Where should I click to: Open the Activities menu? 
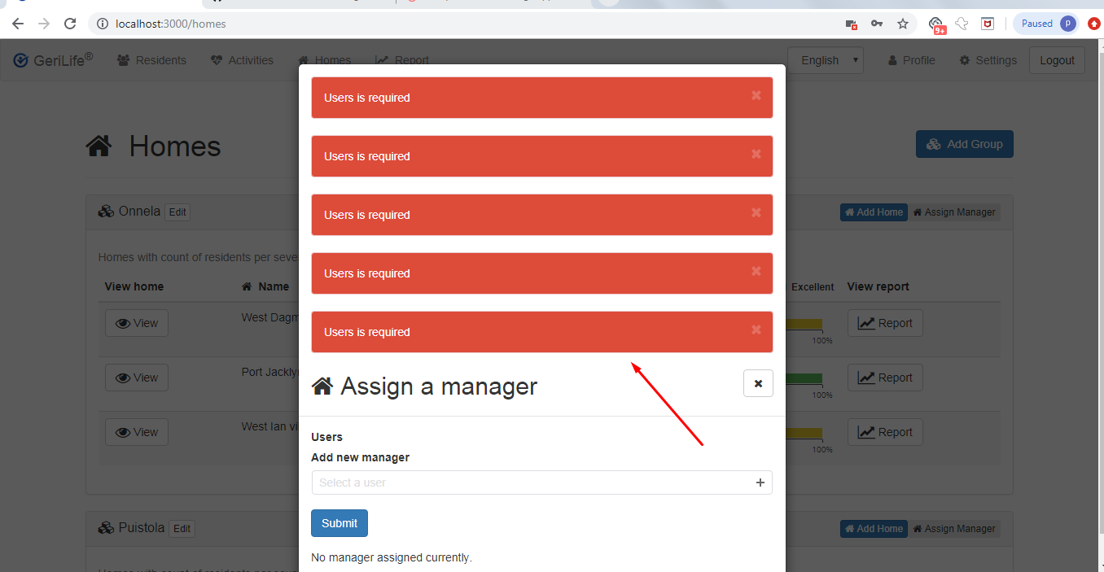[242, 60]
